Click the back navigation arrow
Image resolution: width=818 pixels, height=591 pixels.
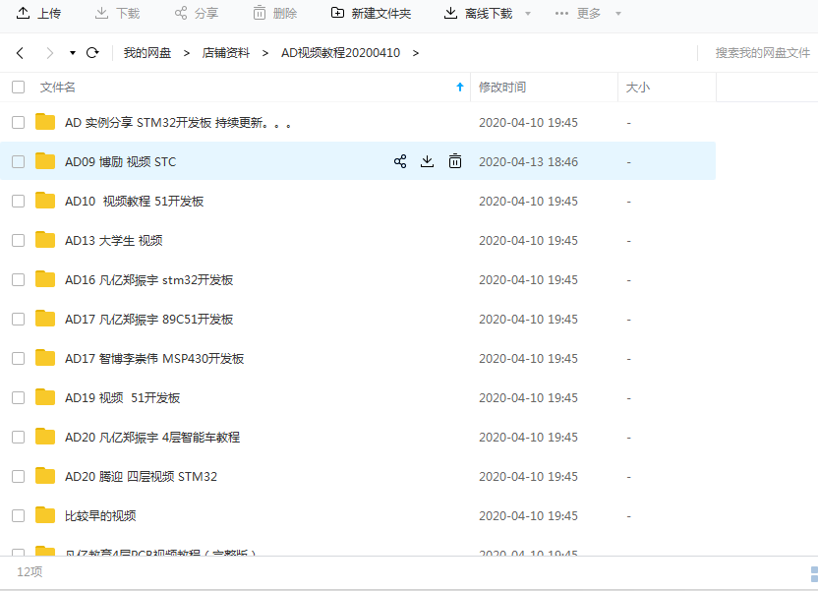[20, 54]
